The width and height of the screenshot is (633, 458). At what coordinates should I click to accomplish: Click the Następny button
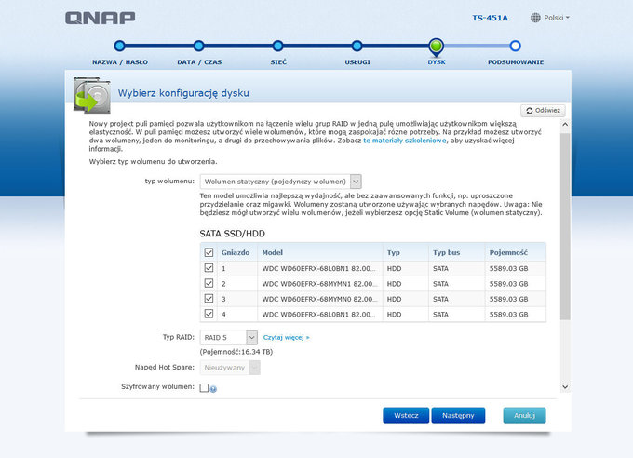tap(458, 415)
